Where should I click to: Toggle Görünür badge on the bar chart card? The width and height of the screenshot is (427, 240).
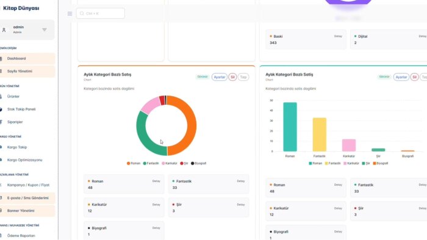[384, 77]
